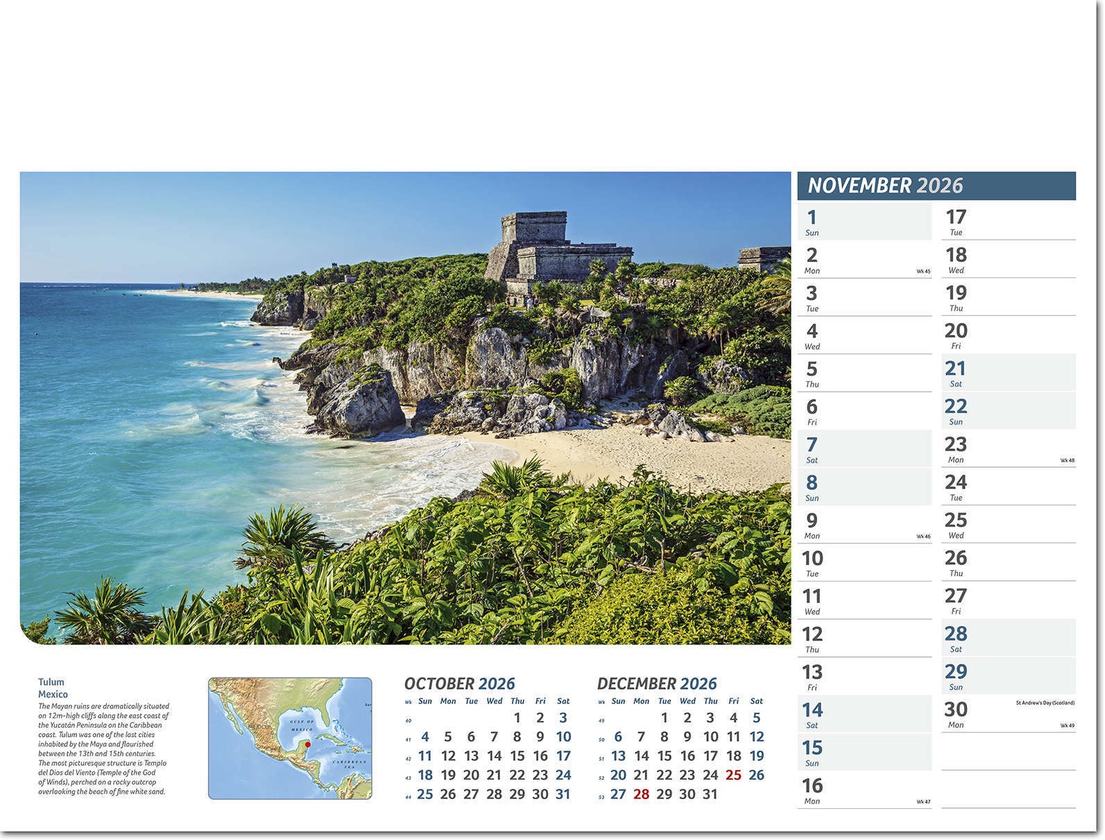Screen dimensions: 1105x840
Task: Choose October 12 in the mini calendar
Action: (x=448, y=756)
